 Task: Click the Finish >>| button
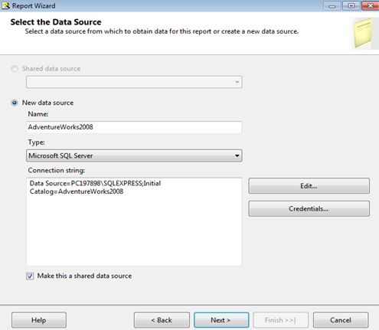[281, 320]
